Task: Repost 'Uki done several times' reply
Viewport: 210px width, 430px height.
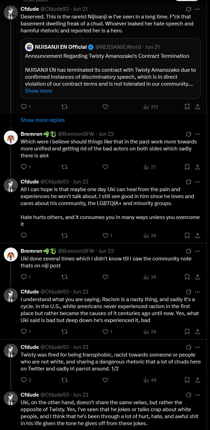Action: (x=64, y=277)
